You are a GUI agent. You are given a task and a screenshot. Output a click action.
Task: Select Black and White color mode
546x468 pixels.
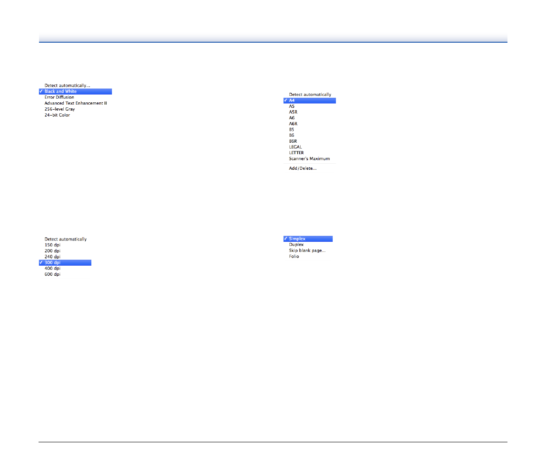(61, 92)
